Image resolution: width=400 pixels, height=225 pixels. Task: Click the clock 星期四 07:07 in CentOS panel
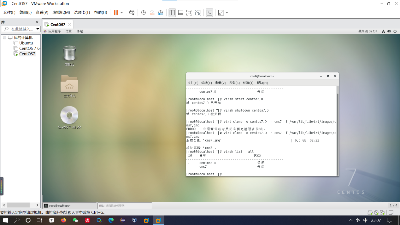point(368,31)
